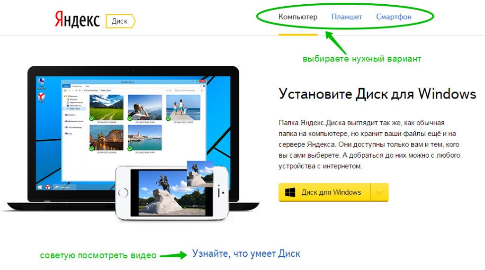
Task: Download Диск для Windows button
Action: [324, 192]
